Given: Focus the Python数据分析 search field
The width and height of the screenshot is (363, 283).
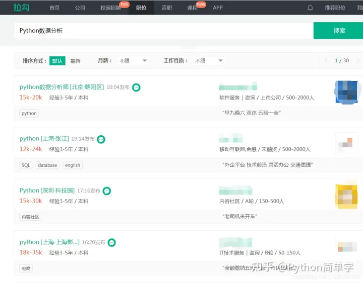Looking at the screenshot, I should (x=163, y=31).
